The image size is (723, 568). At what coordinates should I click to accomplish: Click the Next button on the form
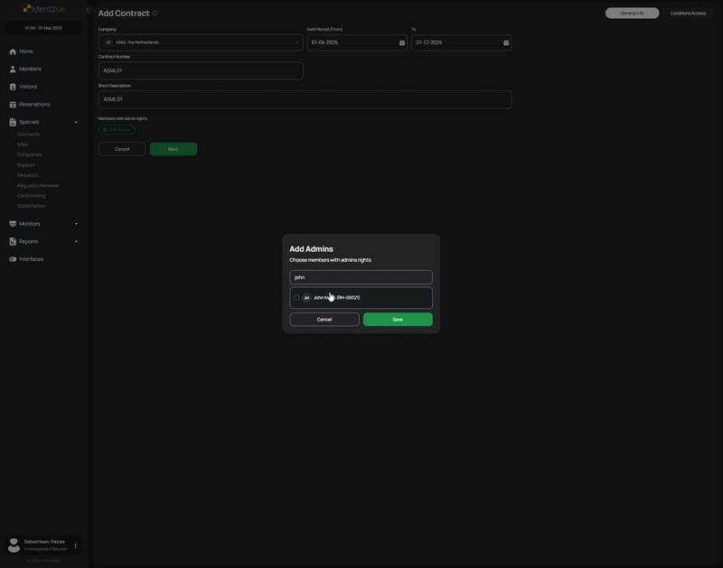(174, 149)
